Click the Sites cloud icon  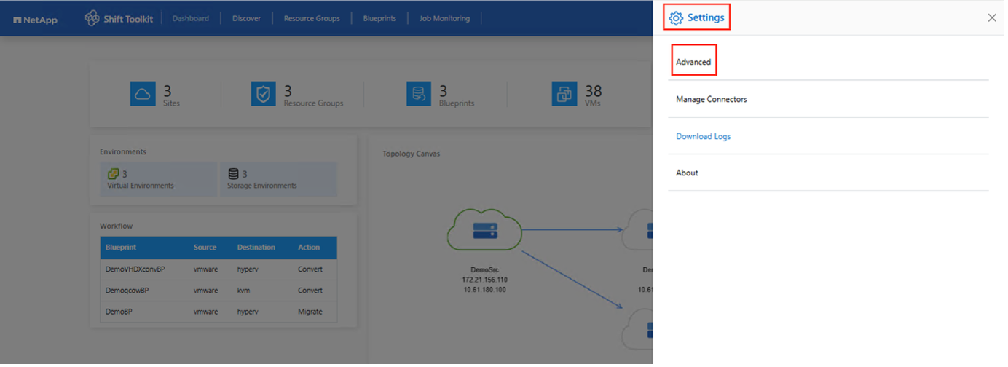(143, 94)
